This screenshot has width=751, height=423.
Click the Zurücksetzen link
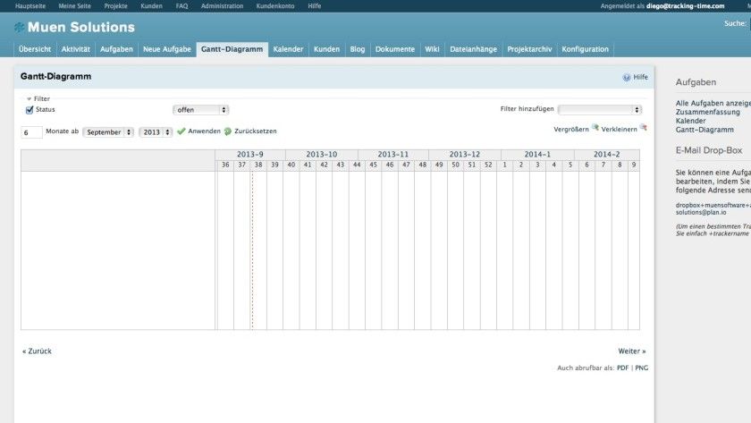[256, 131]
